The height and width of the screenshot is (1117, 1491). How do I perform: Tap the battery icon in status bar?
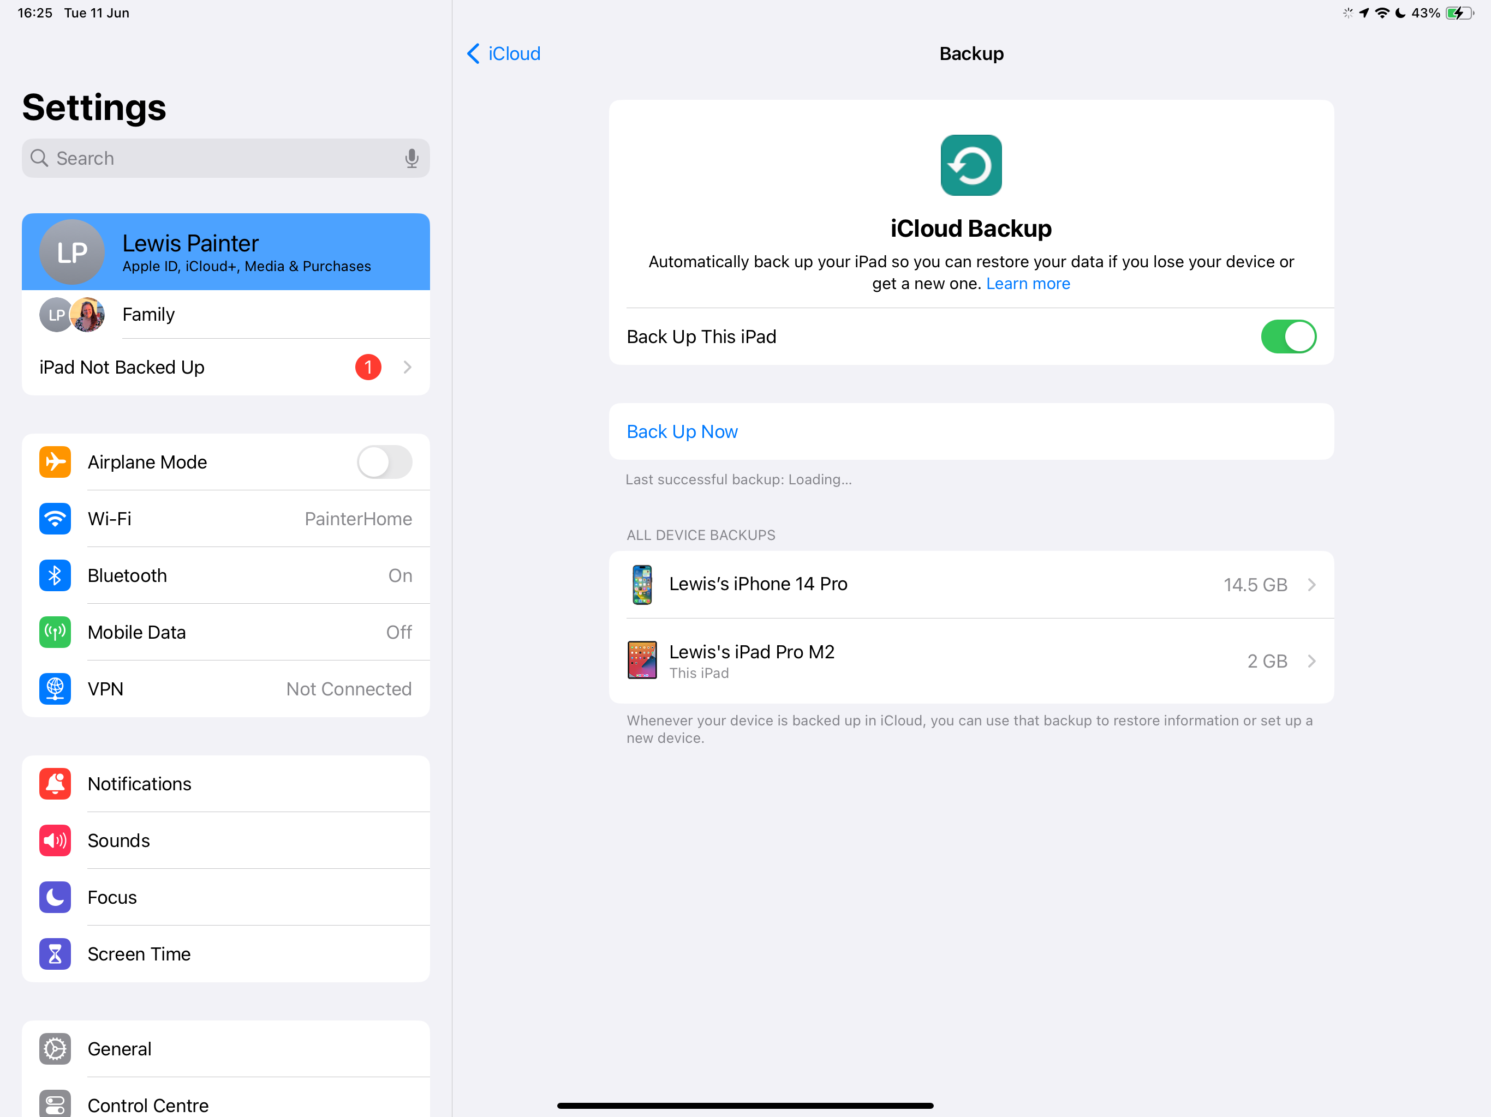click(x=1459, y=13)
